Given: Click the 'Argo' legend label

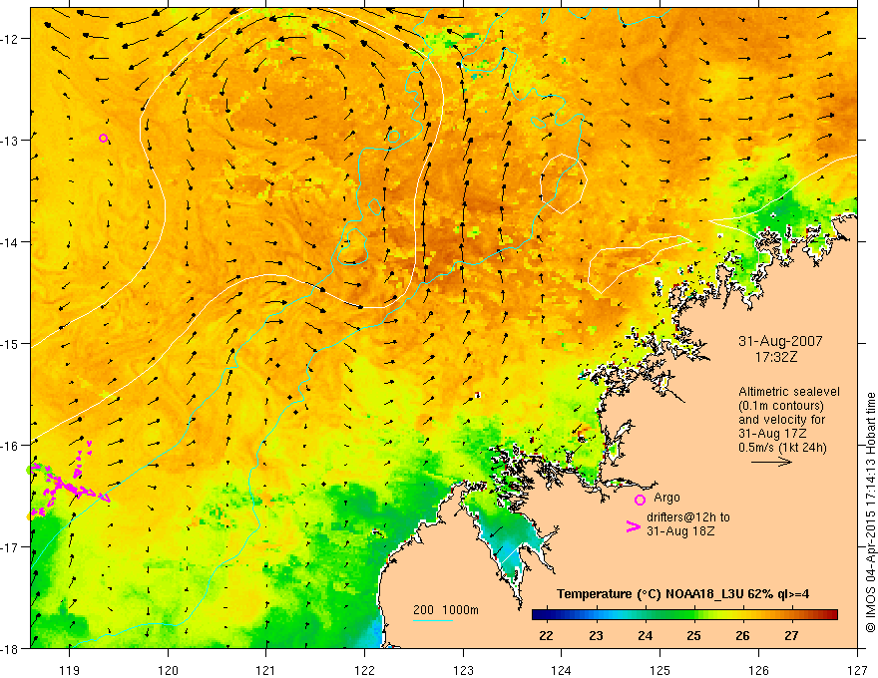Looking at the screenshot, I should tap(666, 498).
